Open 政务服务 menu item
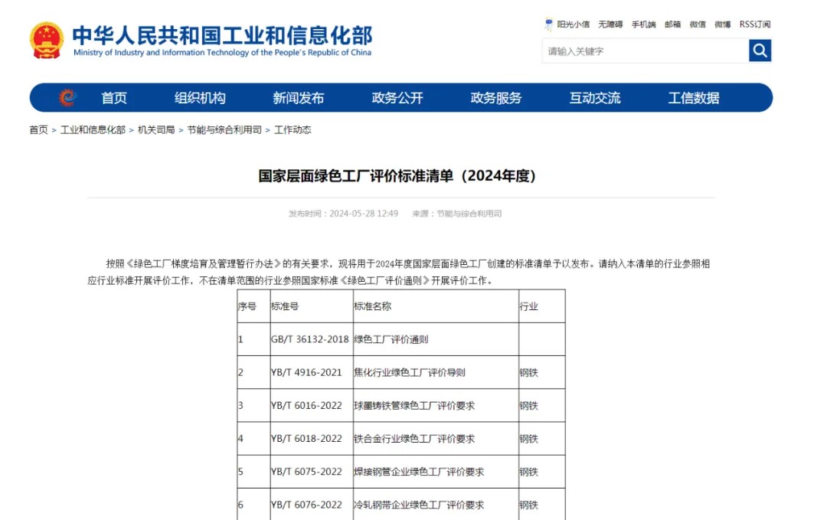This screenshot has width=827, height=520. click(x=495, y=98)
